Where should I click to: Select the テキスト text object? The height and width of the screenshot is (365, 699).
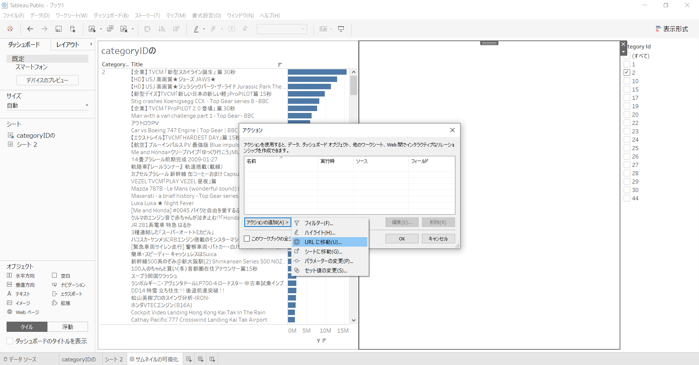(x=19, y=294)
